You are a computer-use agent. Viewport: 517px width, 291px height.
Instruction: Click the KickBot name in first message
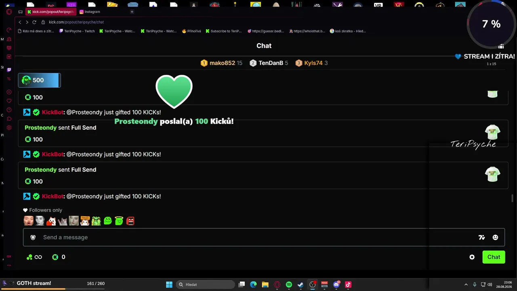click(x=53, y=112)
